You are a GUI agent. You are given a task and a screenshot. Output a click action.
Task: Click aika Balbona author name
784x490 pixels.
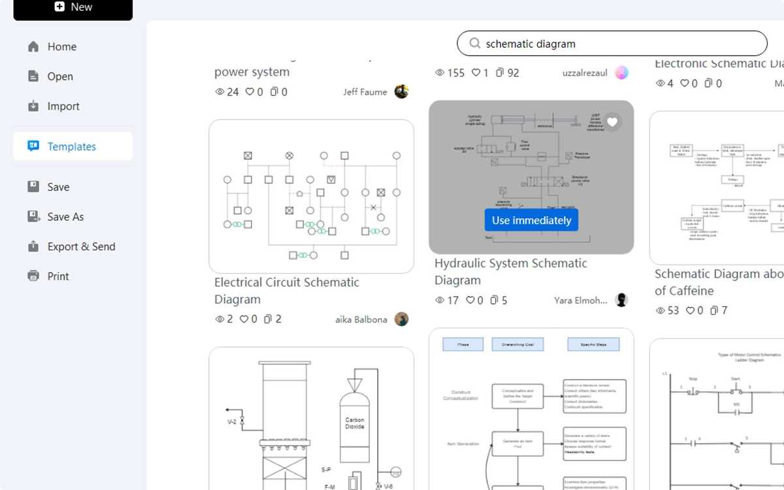coord(361,319)
